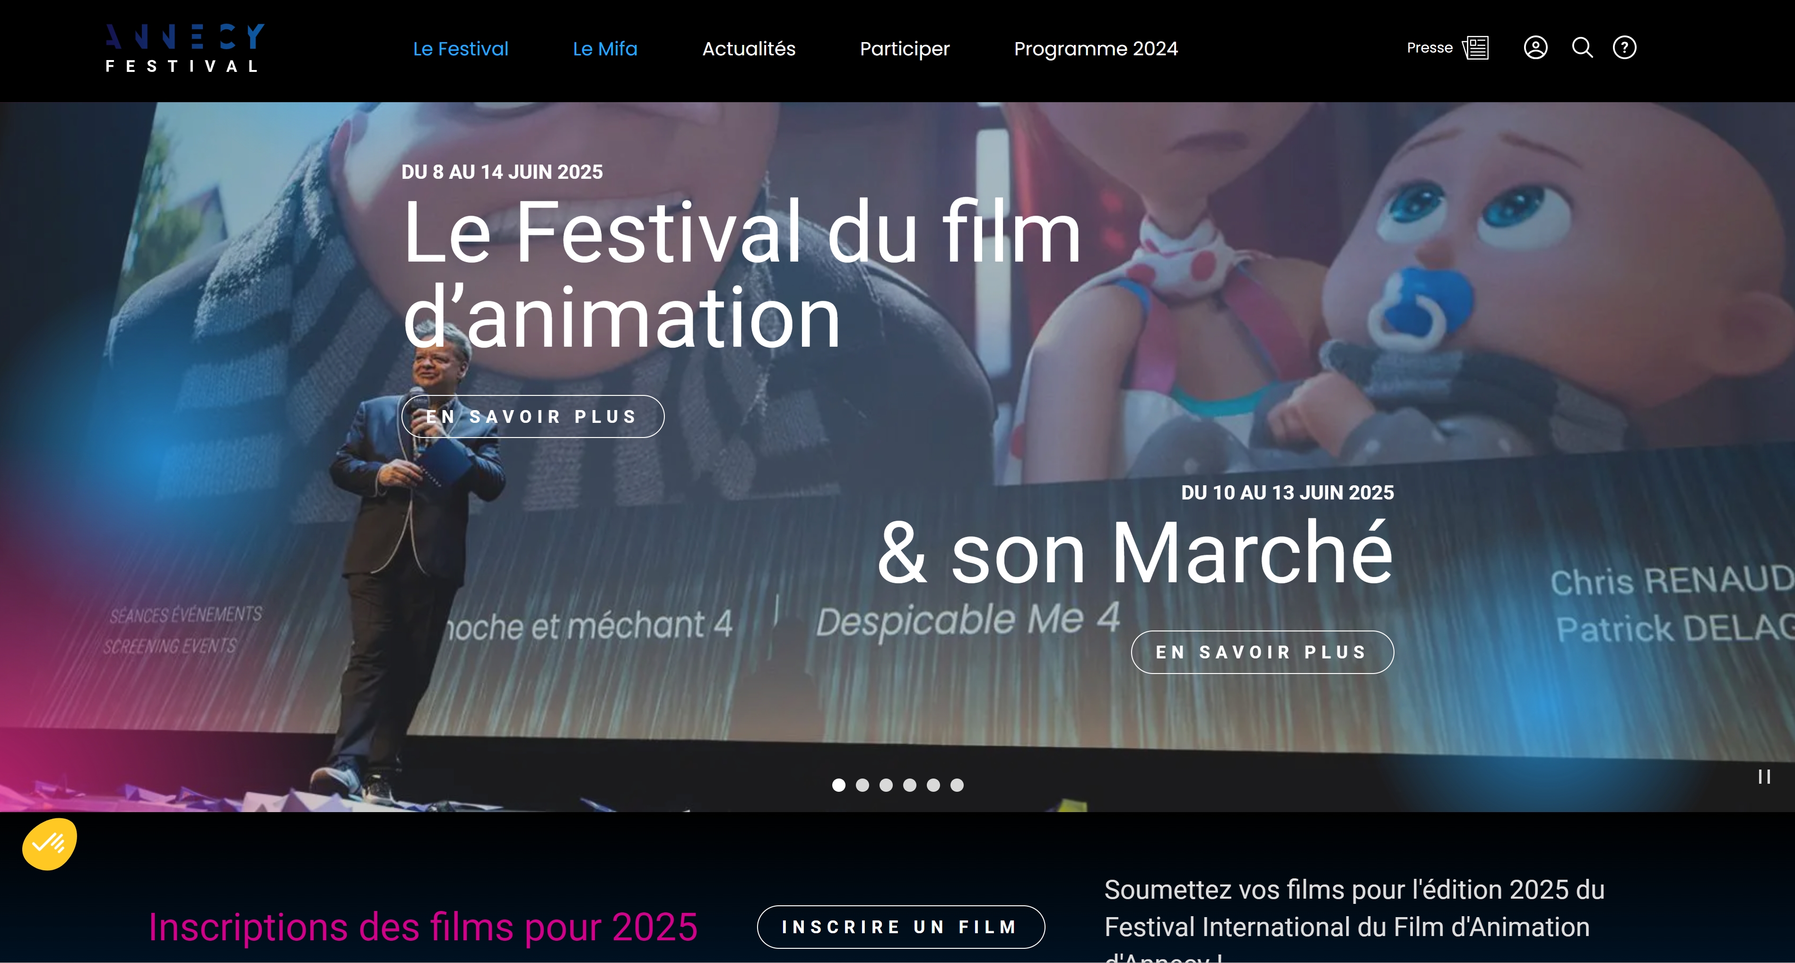Open the Presse newspaper icon
1795x963 pixels.
point(1475,48)
